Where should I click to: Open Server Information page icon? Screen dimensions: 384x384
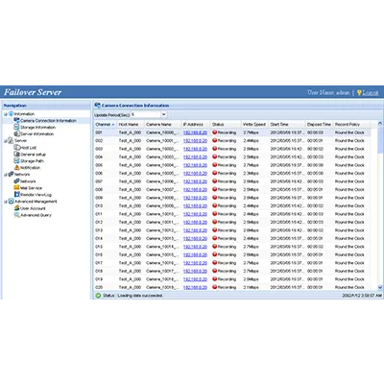(x=16, y=134)
